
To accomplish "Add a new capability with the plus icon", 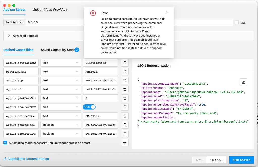I will [x=125, y=142].
